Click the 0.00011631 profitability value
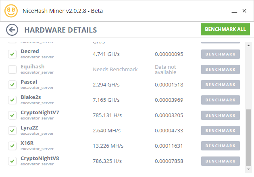Screen dimensions: 254x177 (x=169, y=146)
